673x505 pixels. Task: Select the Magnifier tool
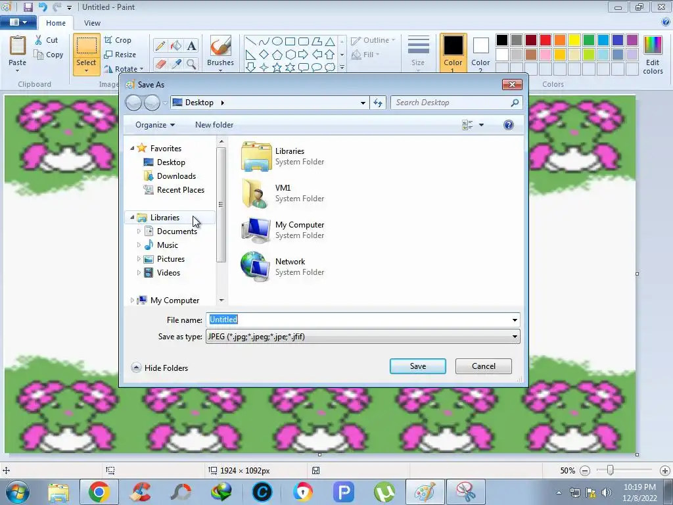tap(191, 64)
